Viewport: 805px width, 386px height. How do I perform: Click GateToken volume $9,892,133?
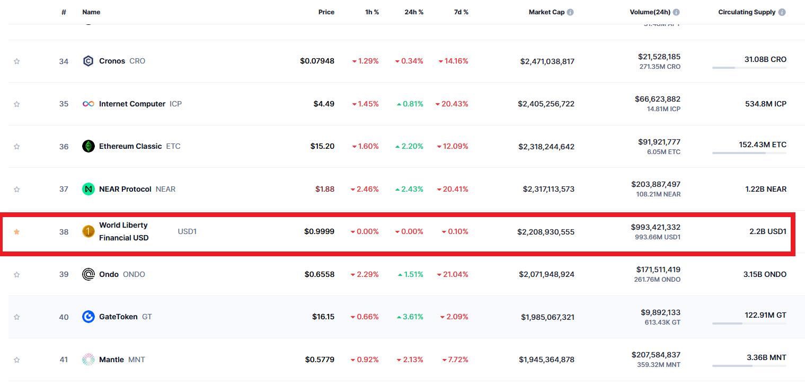(661, 312)
